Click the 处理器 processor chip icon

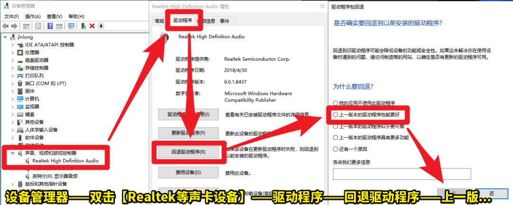(20, 53)
